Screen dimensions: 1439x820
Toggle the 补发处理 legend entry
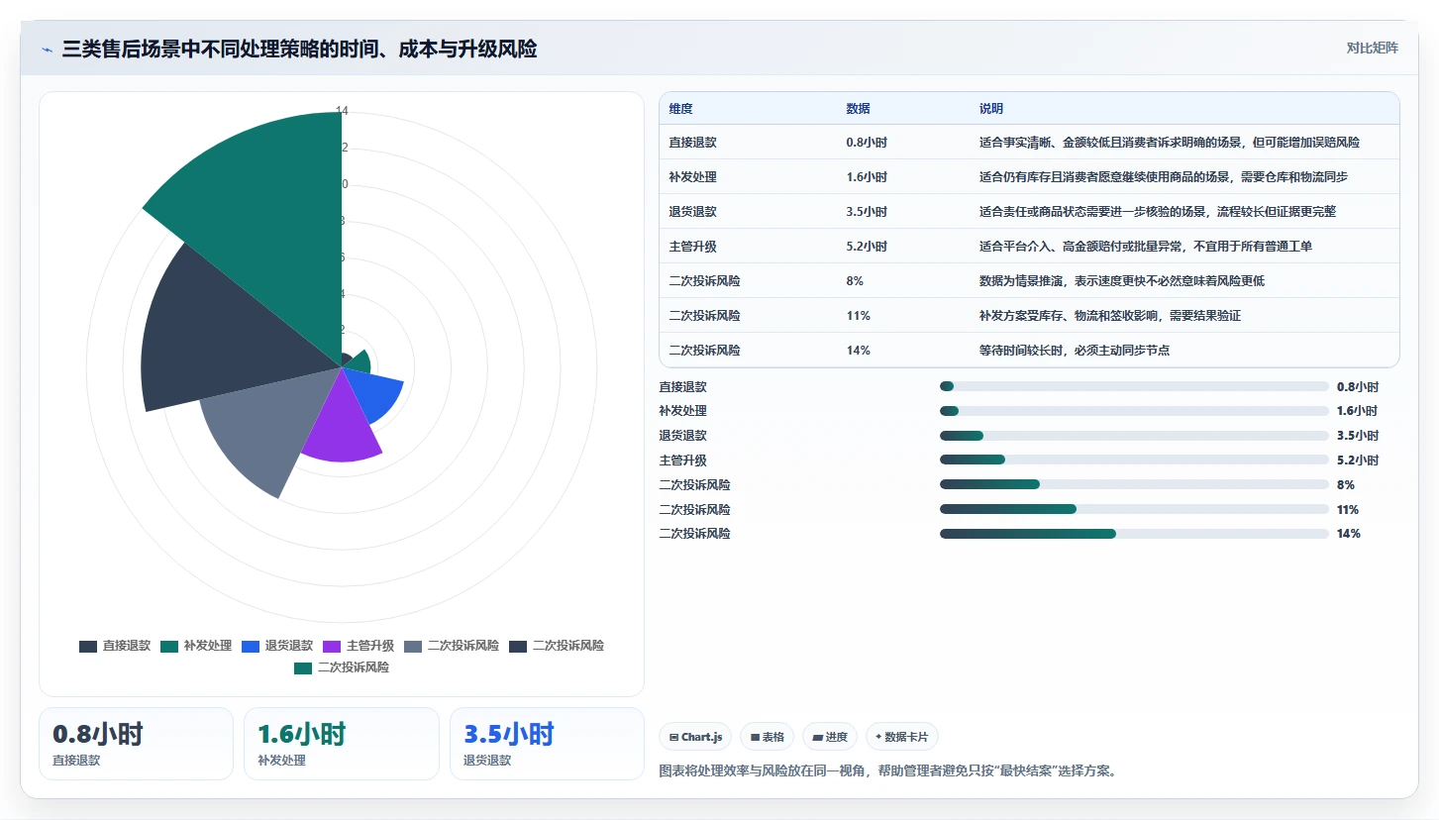(x=196, y=646)
